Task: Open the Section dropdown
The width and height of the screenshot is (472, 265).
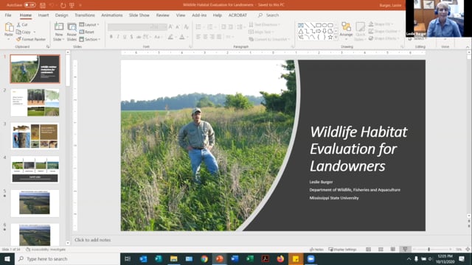Action: pyautogui.click(x=90, y=39)
